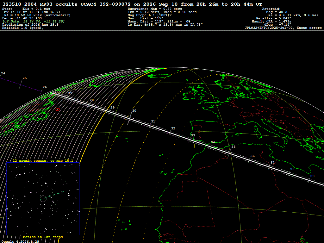Click the star chart inset thumbnail

coord(43,199)
